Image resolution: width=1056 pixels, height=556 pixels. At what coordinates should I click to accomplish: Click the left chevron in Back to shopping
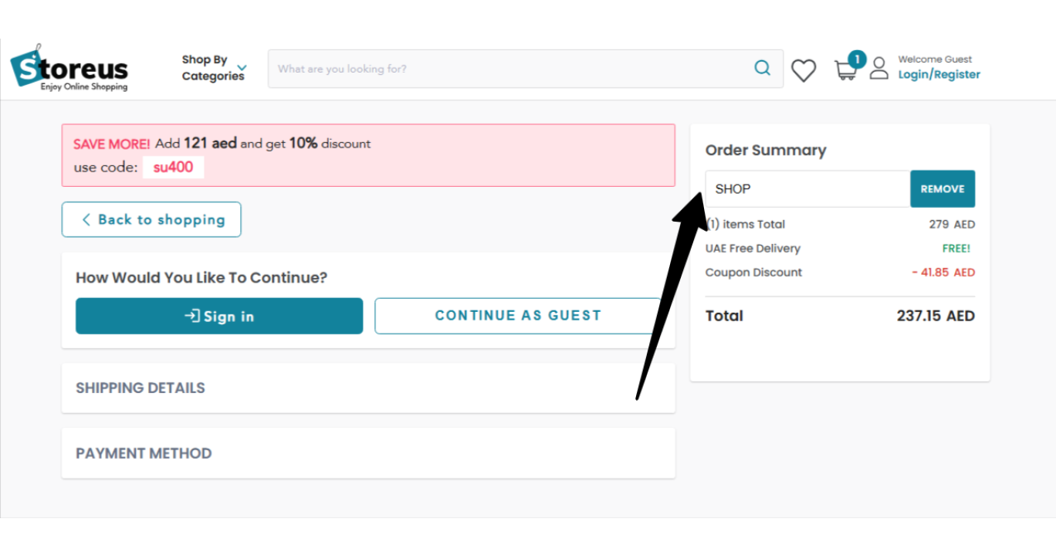pyautogui.click(x=86, y=220)
